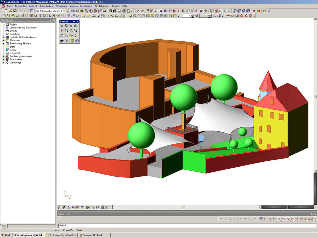Image resolution: width=318 pixels, height=238 pixels.
Task: Open the Einstellungen menu
Action: [102, 6]
